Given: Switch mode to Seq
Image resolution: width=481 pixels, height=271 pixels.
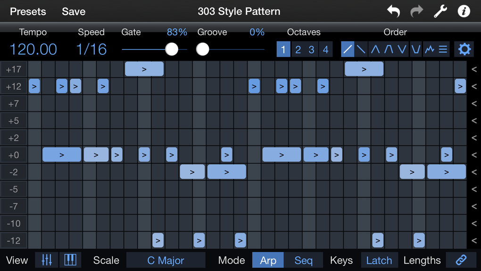Looking at the screenshot, I should tap(303, 260).
